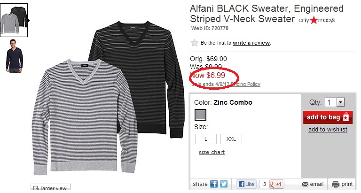Click the Facebook Like button

246,184
